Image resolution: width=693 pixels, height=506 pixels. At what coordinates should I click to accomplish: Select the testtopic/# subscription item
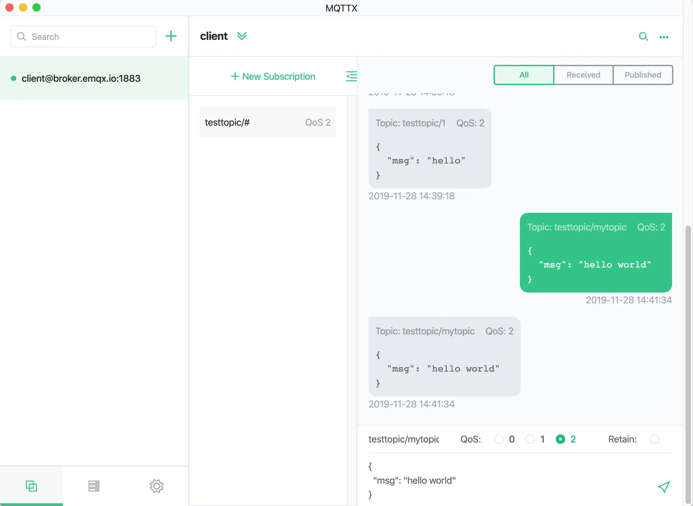tap(267, 122)
